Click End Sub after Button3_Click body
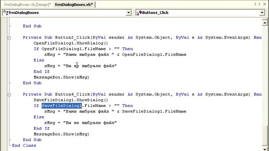 click(x=32, y=83)
